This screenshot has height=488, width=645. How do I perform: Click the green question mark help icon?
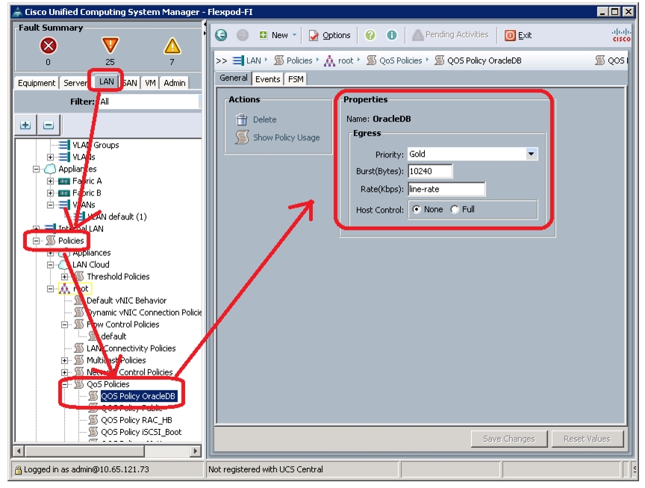(370, 35)
